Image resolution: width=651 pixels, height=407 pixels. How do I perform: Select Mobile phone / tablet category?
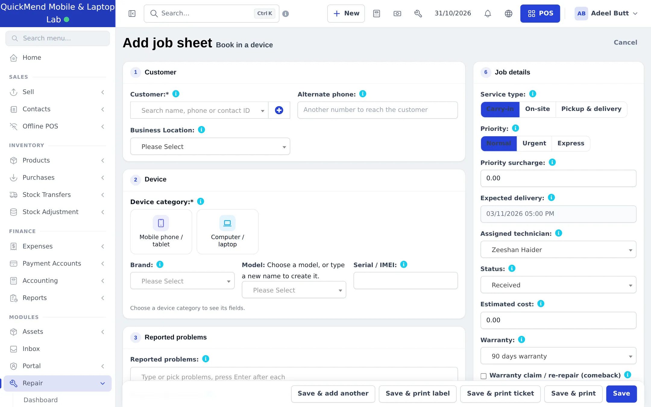point(161,232)
